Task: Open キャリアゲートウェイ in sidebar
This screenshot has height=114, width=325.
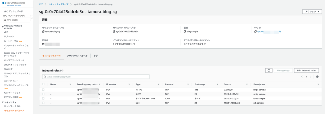Action: click(x=14, y=60)
